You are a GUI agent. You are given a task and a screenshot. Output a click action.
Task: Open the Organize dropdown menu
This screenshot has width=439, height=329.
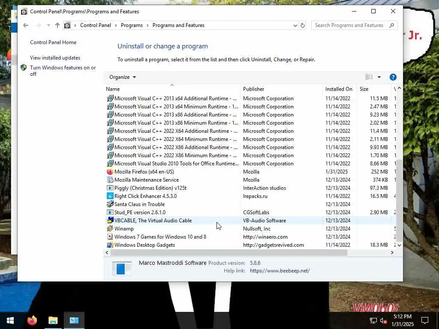point(123,77)
